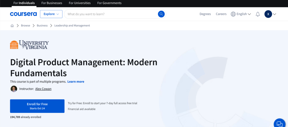The width and height of the screenshot is (288, 127).
Task: Go to the Degrees page
Action: (x=205, y=14)
